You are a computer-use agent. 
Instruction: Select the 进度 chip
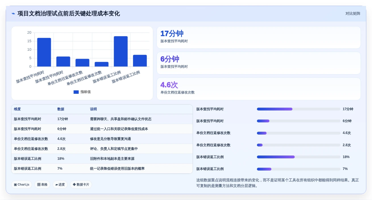coord(60,185)
